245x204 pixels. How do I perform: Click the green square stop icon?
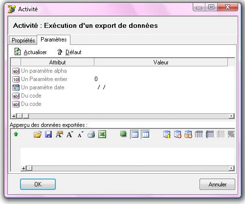tap(123, 134)
